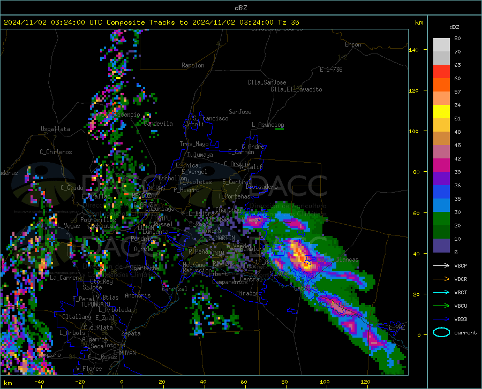Click the TUPUNGATO map label

(96, 304)
